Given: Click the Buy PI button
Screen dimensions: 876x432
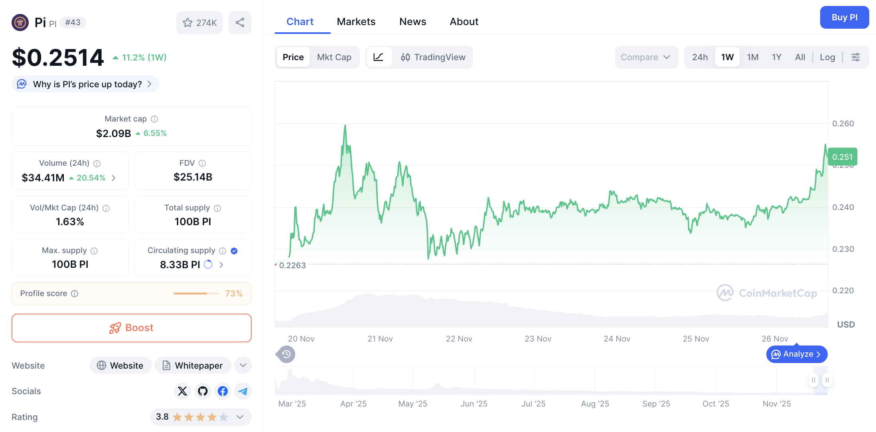Looking at the screenshot, I should [x=844, y=17].
